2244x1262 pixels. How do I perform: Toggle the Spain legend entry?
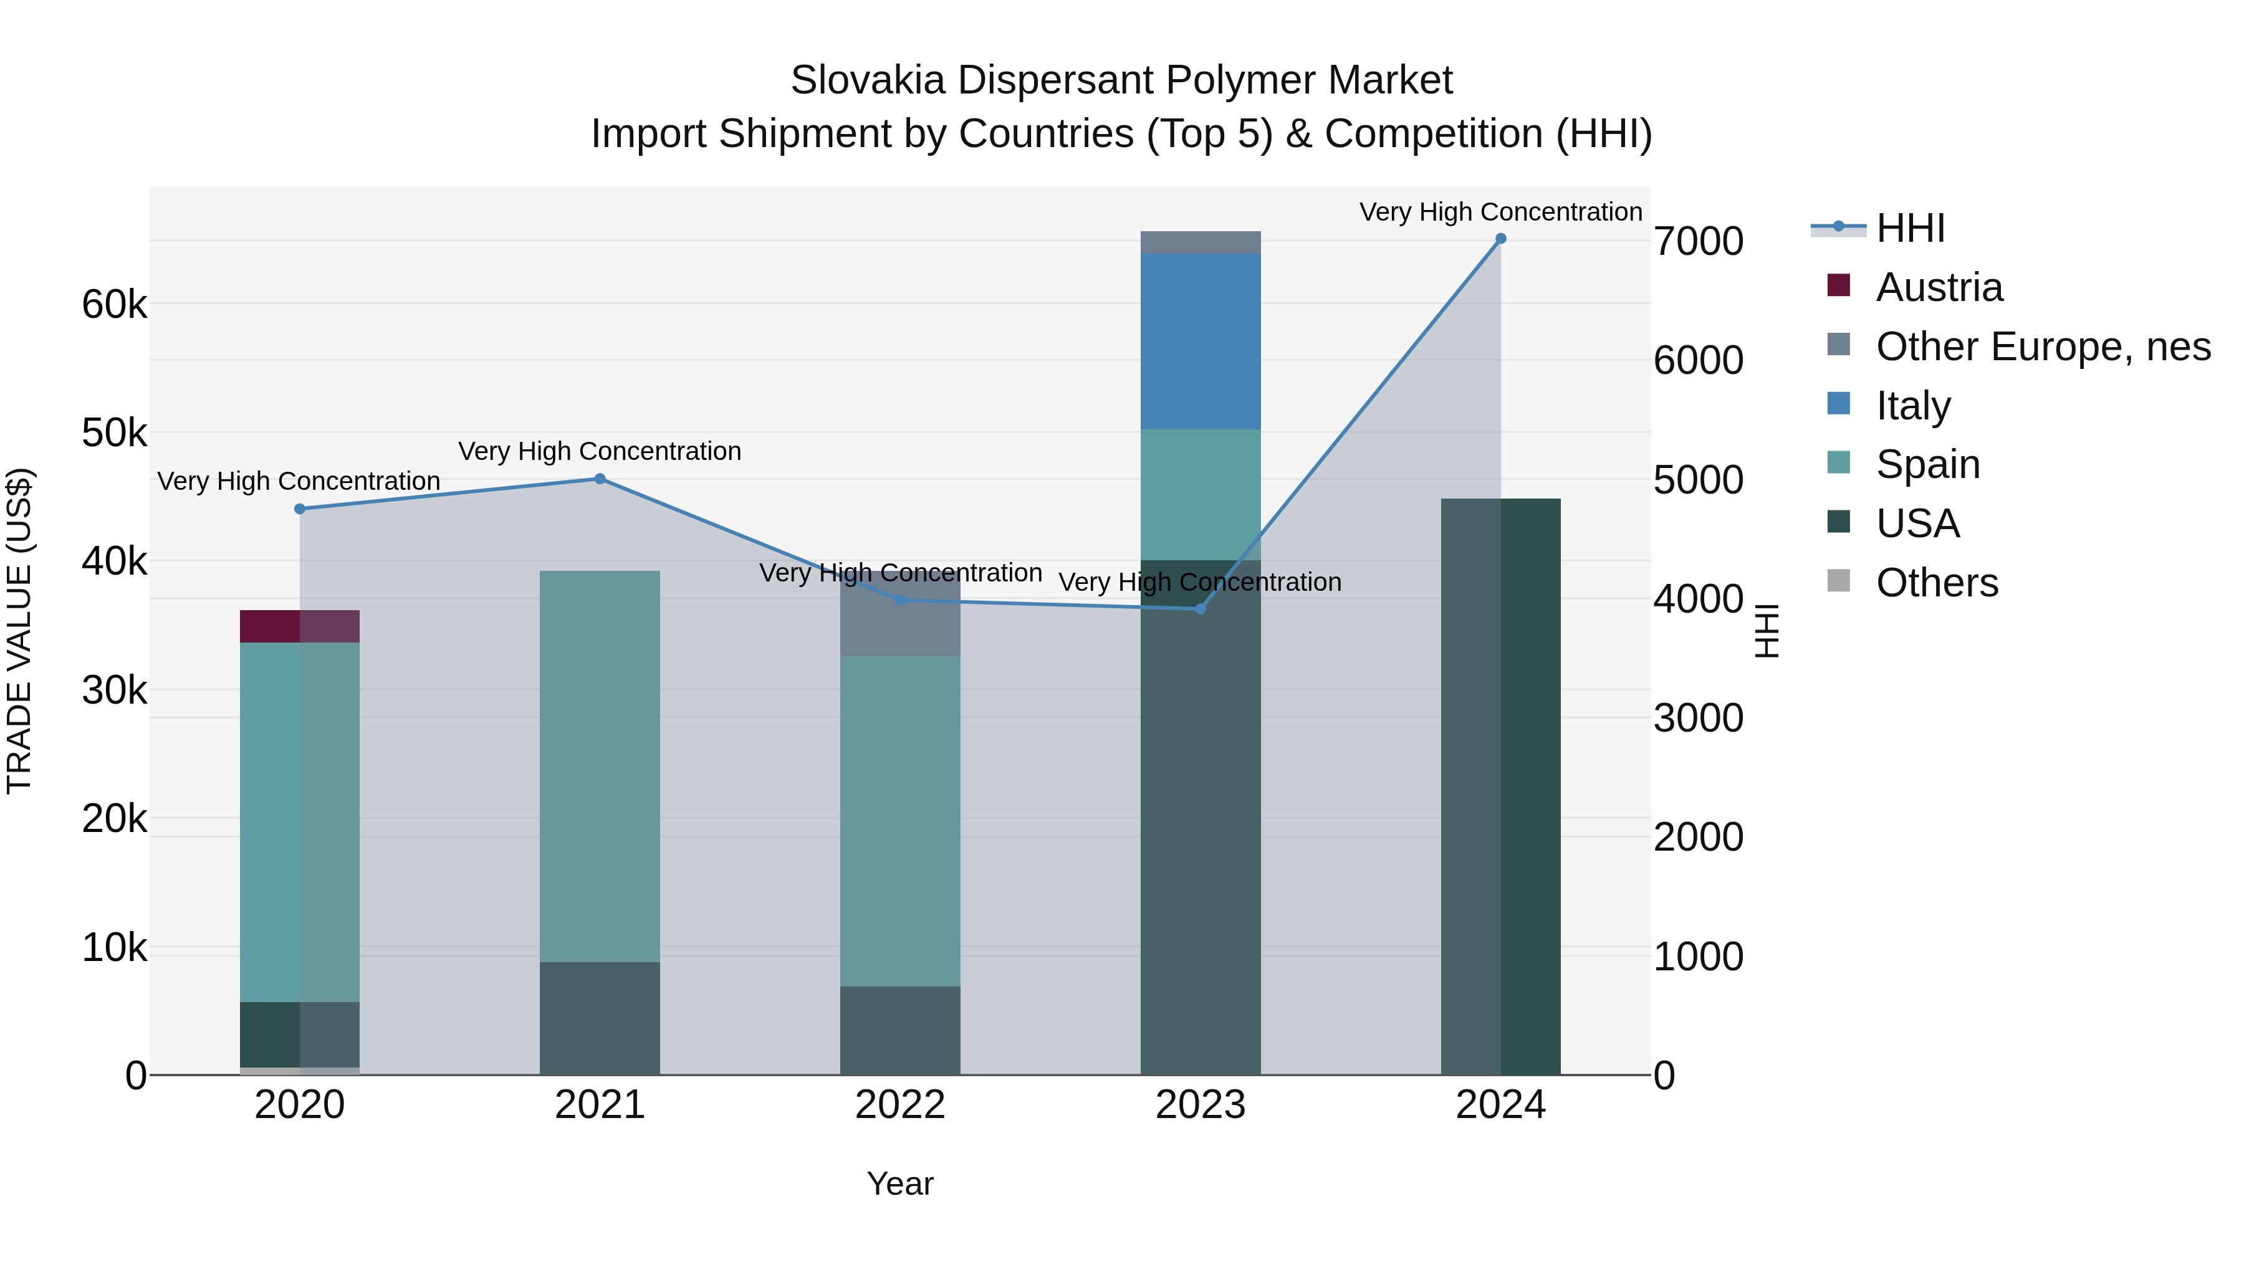point(1904,463)
